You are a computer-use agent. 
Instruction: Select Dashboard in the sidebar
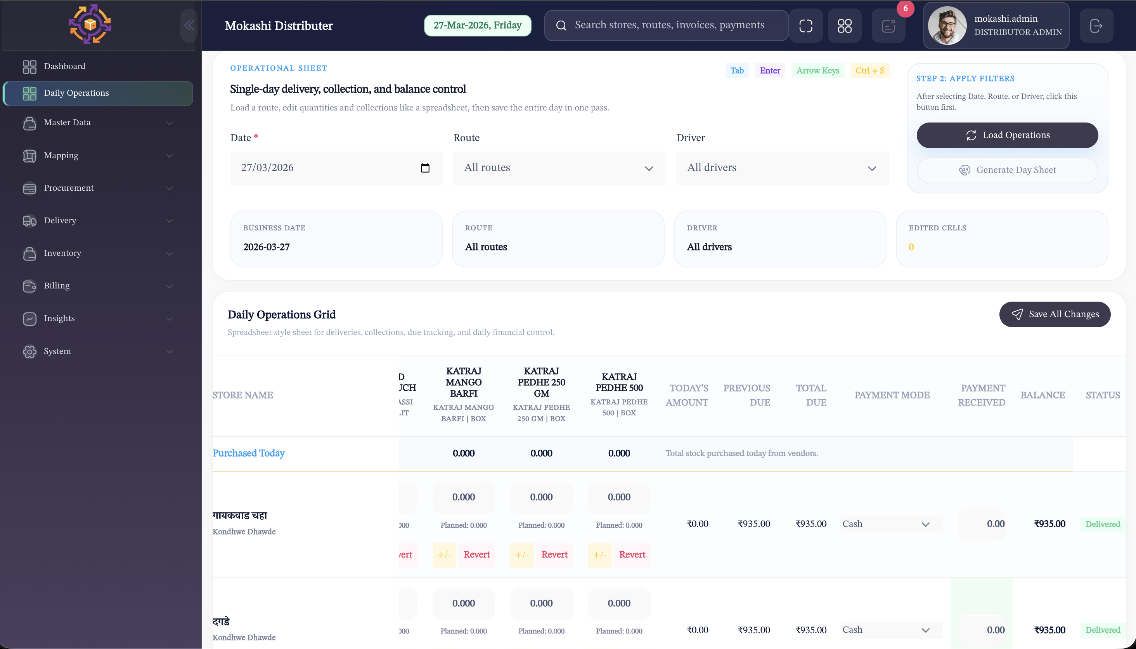pyautogui.click(x=65, y=66)
